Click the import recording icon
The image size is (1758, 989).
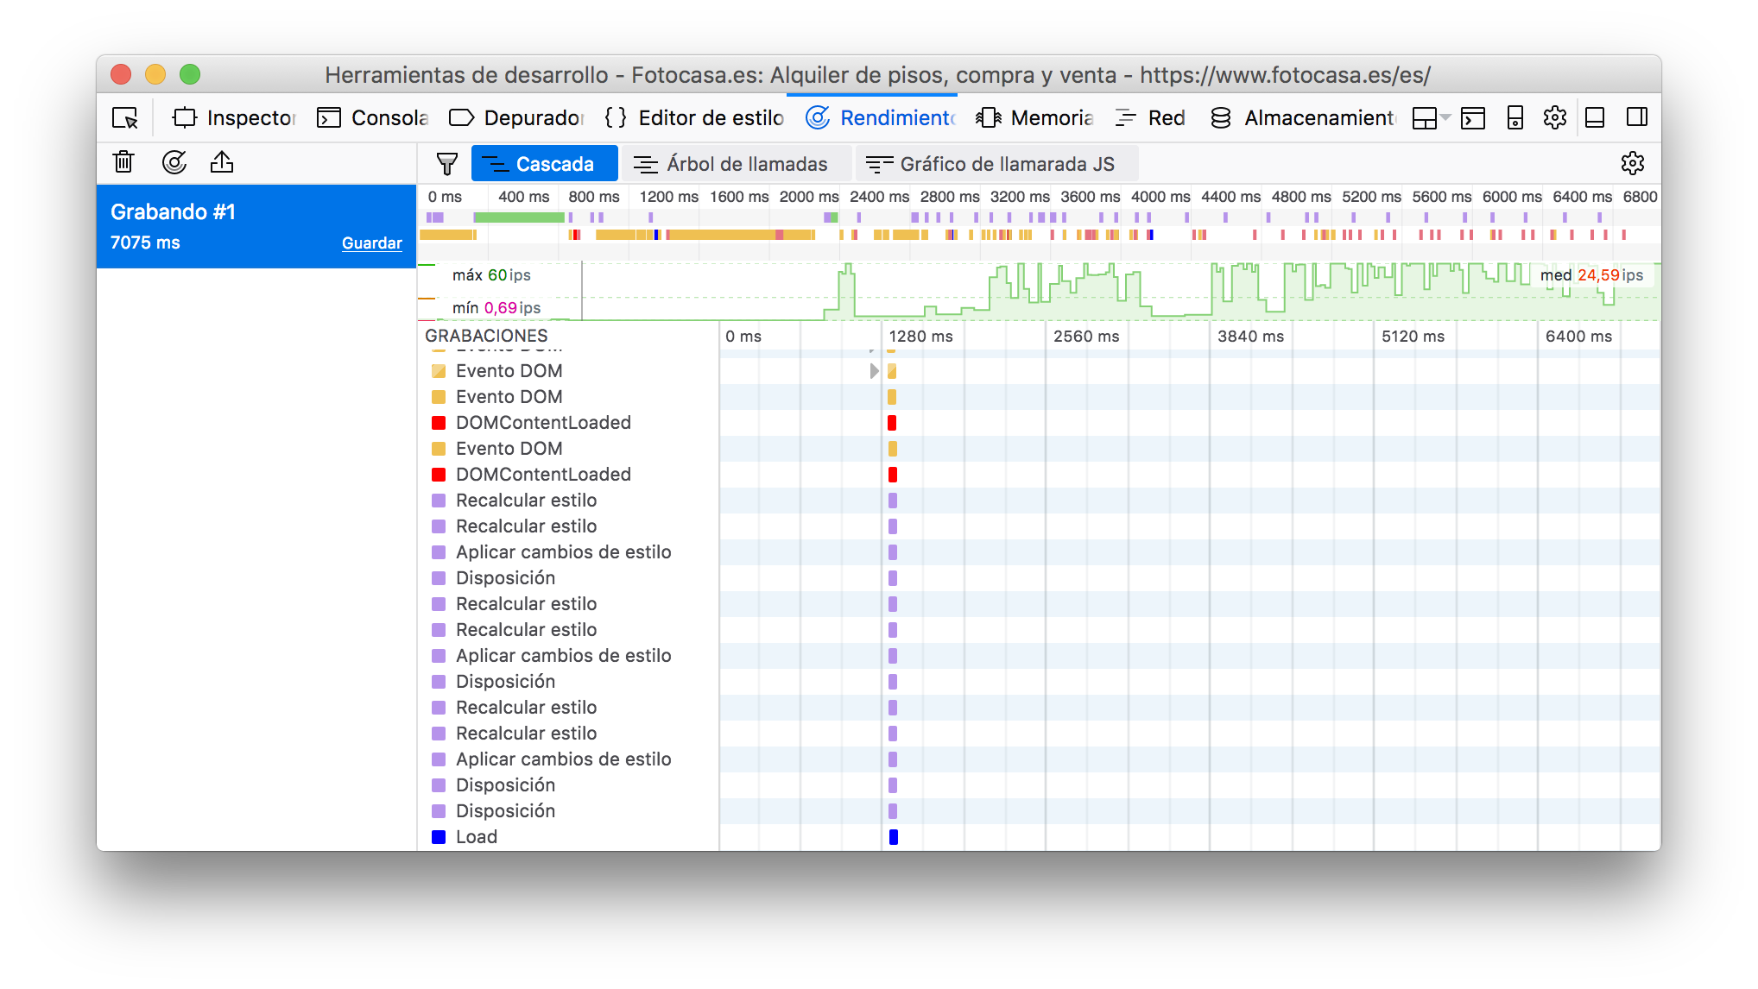[222, 162]
